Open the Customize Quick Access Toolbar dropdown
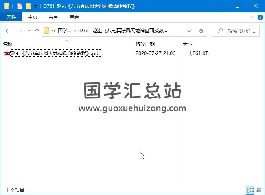The width and height of the screenshot is (265, 195). click(x=35, y=7)
